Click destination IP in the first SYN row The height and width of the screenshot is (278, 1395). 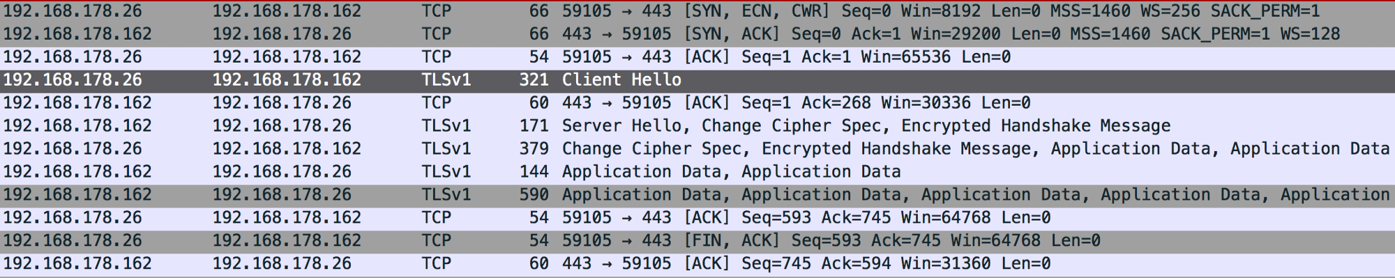287,11
